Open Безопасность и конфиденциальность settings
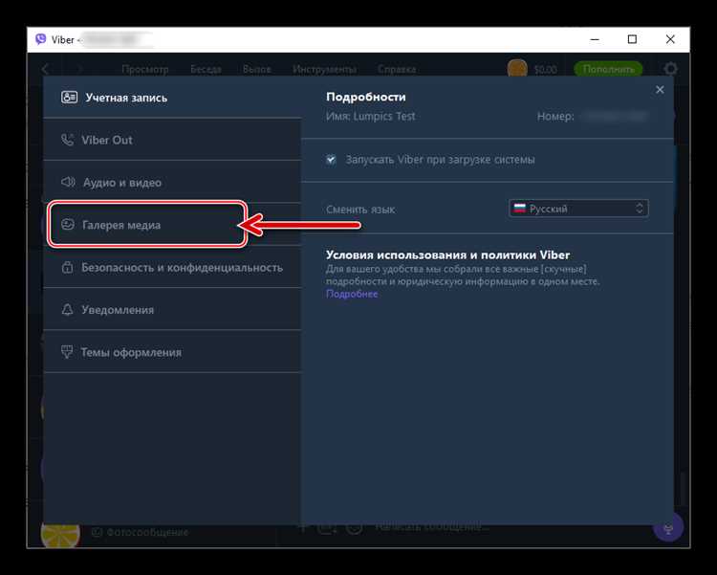 172,267
